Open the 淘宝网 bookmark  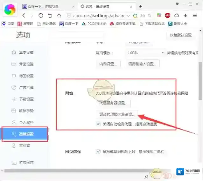[x=25, y=24]
